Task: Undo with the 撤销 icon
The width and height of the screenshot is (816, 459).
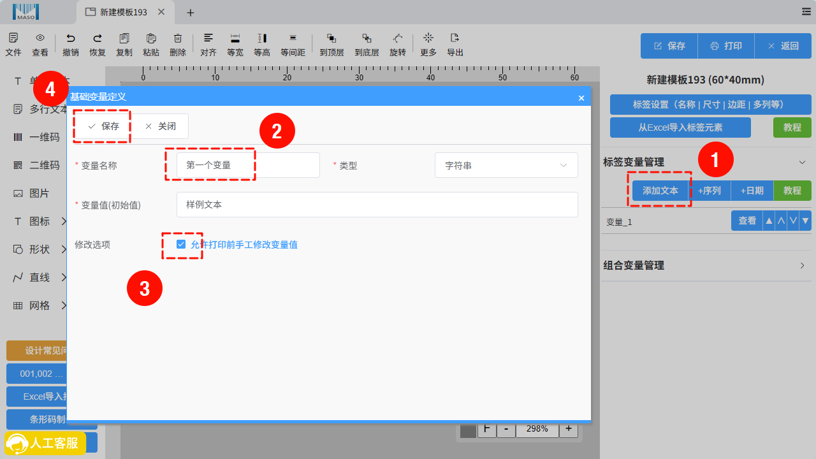Action: [x=71, y=38]
